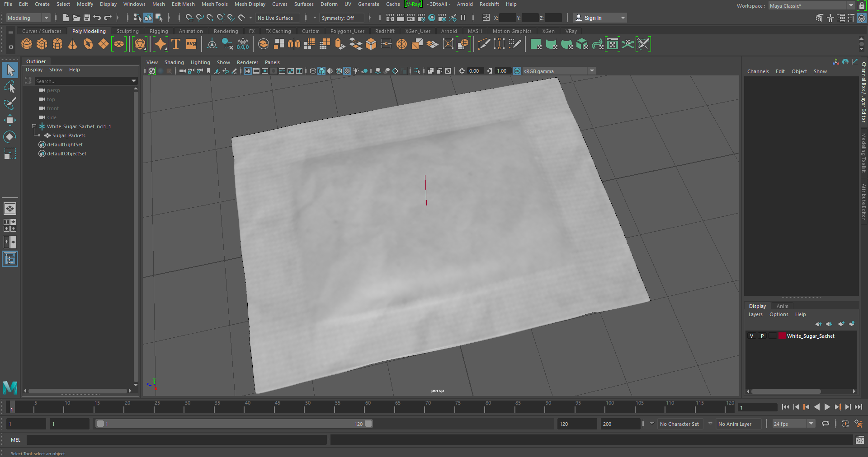Toggle the auto keyframe button
The width and height of the screenshot is (868, 457).
coord(845,424)
